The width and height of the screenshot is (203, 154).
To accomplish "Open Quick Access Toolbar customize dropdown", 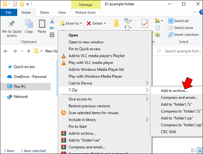I will [27, 4].
